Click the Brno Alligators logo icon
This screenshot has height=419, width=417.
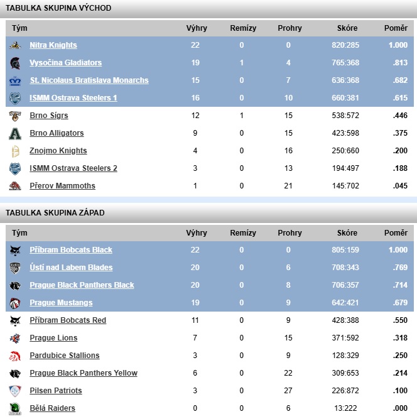(x=15, y=133)
